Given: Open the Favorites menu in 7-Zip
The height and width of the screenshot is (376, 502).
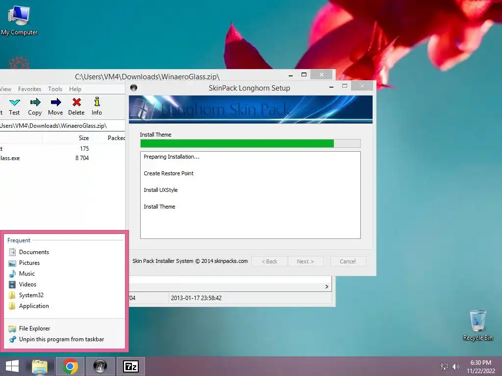Looking at the screenshot, I should pyautogui.click(x=29, y=89).
